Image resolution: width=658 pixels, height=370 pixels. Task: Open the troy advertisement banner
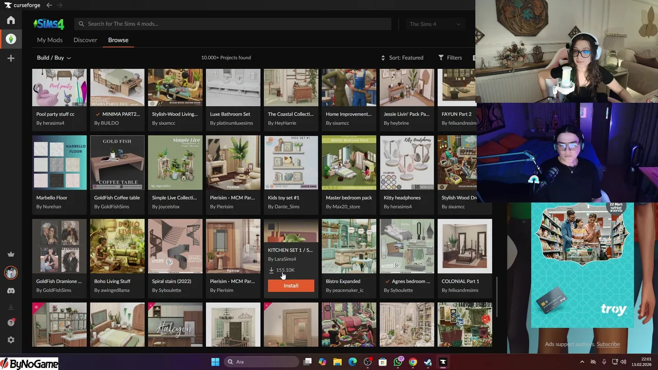[x=582, y=265]
